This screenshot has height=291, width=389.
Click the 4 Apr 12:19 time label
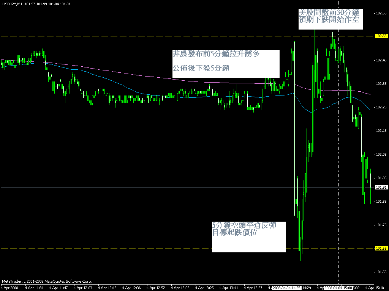point(107,288)
